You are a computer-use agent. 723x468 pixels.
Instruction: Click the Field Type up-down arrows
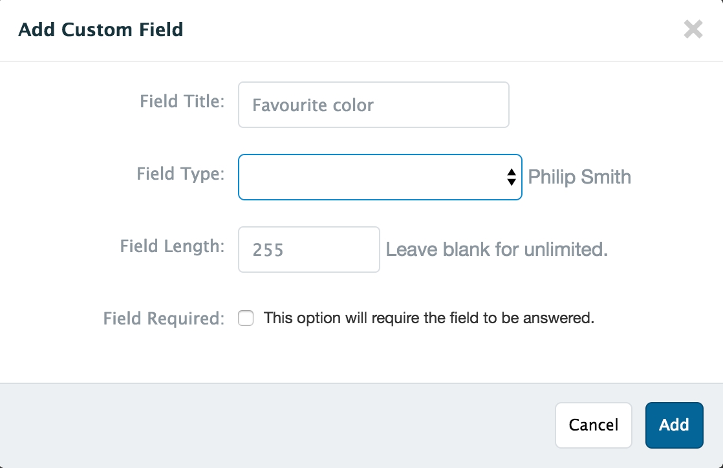[x=511, y=177]
